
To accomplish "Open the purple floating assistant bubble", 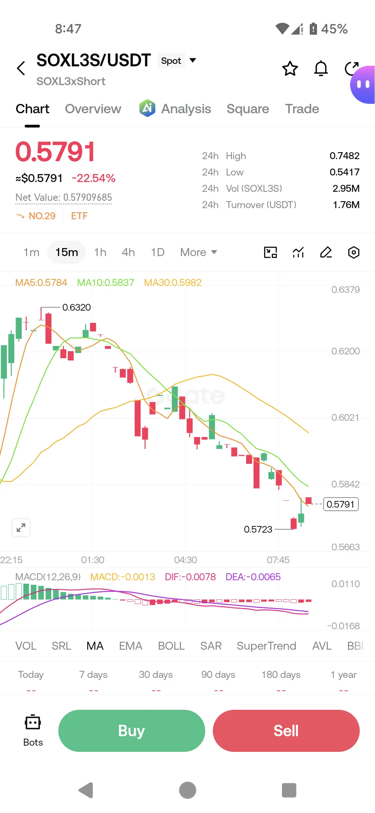I will [363, 84].
